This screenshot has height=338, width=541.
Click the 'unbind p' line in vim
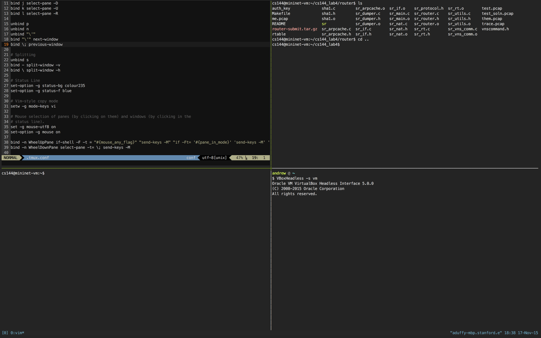pyautogui.click(x=20, y=24)
